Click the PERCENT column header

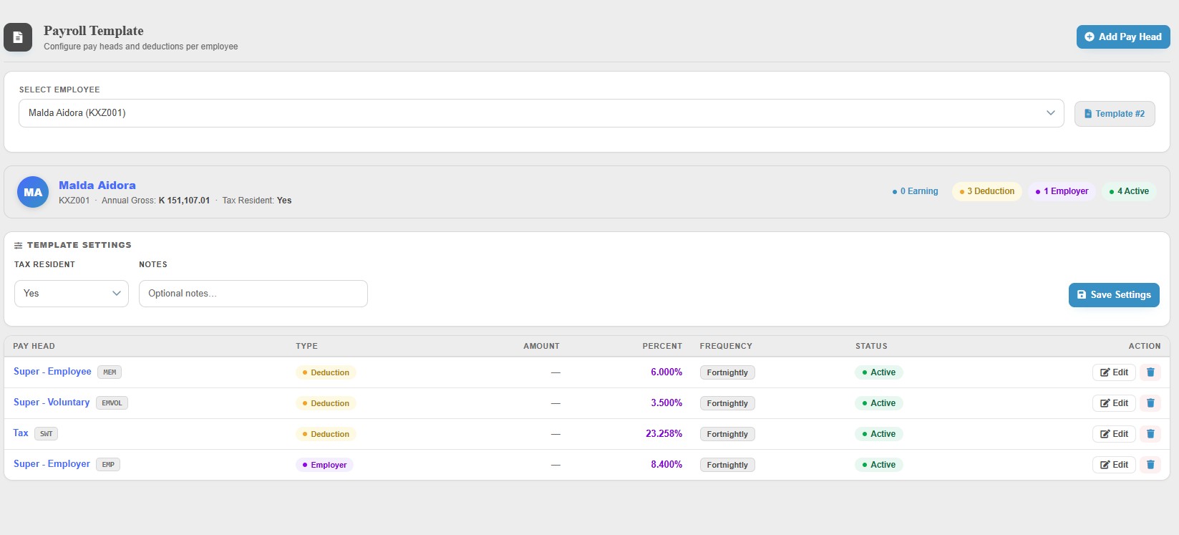tap(662, 346)
